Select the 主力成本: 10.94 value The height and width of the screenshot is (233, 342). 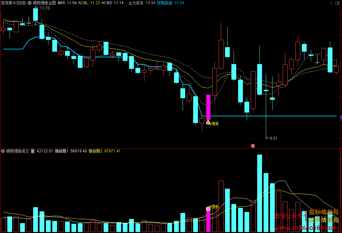[x=142, y=3]
